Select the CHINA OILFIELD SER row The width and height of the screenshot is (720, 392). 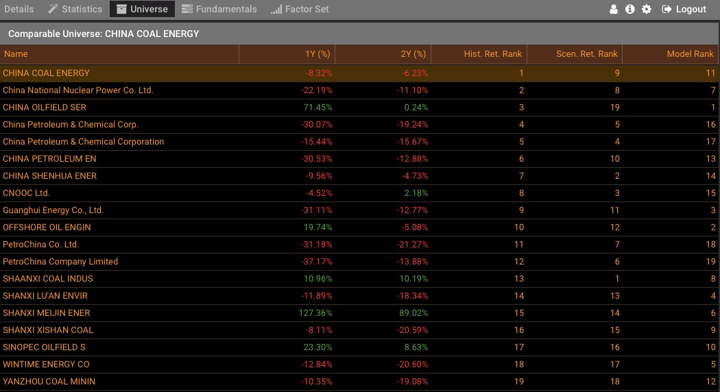click(x=360, y=108)
